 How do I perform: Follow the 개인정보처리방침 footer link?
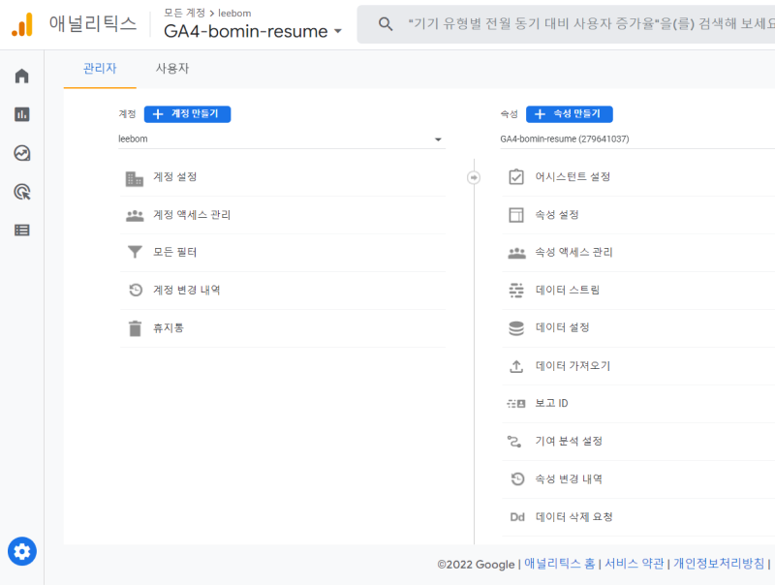click(x=719, y=564)
